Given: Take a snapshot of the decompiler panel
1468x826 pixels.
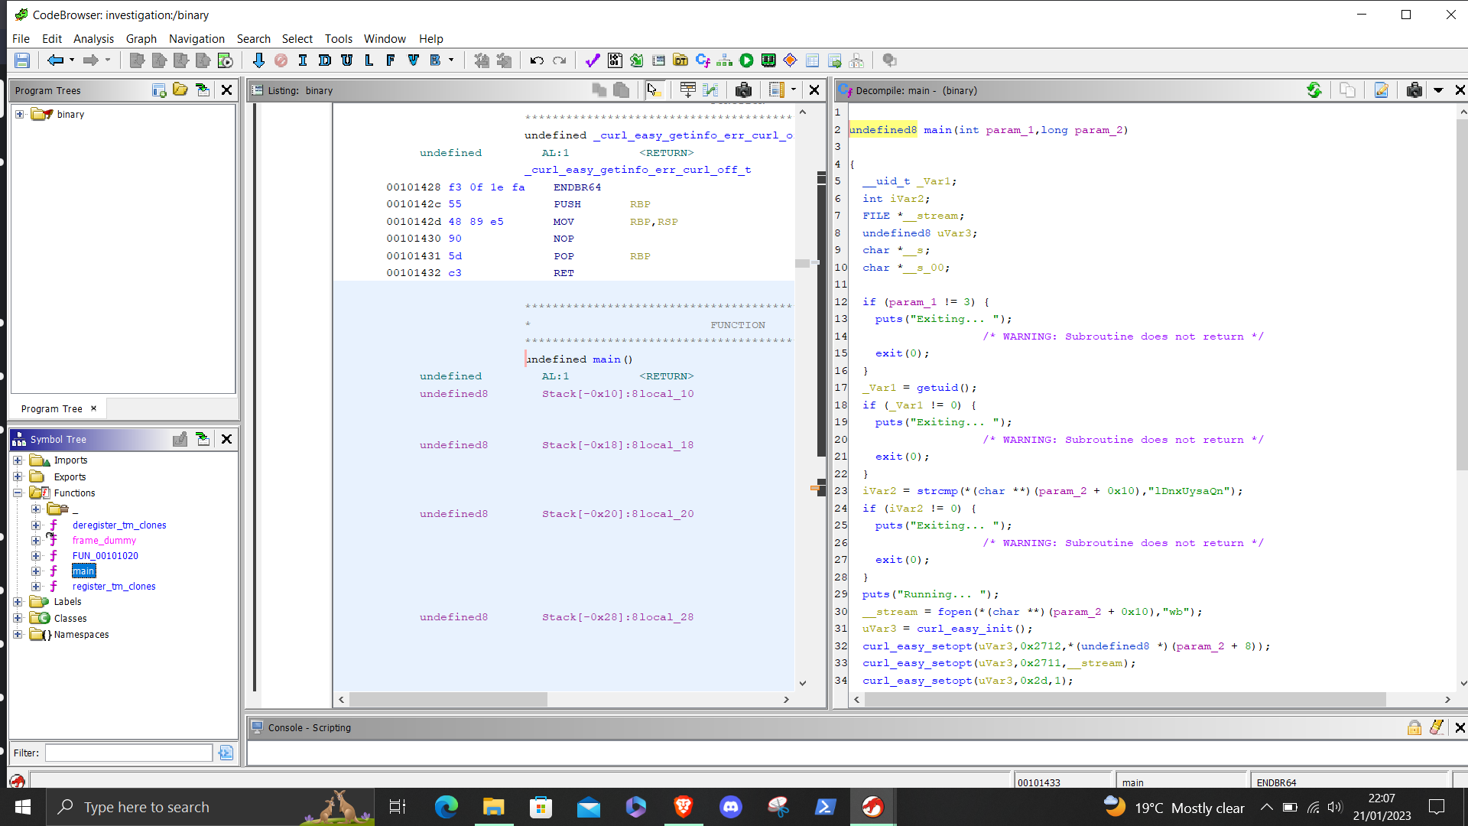Looking at the screenshot, I should point(1415,89).
